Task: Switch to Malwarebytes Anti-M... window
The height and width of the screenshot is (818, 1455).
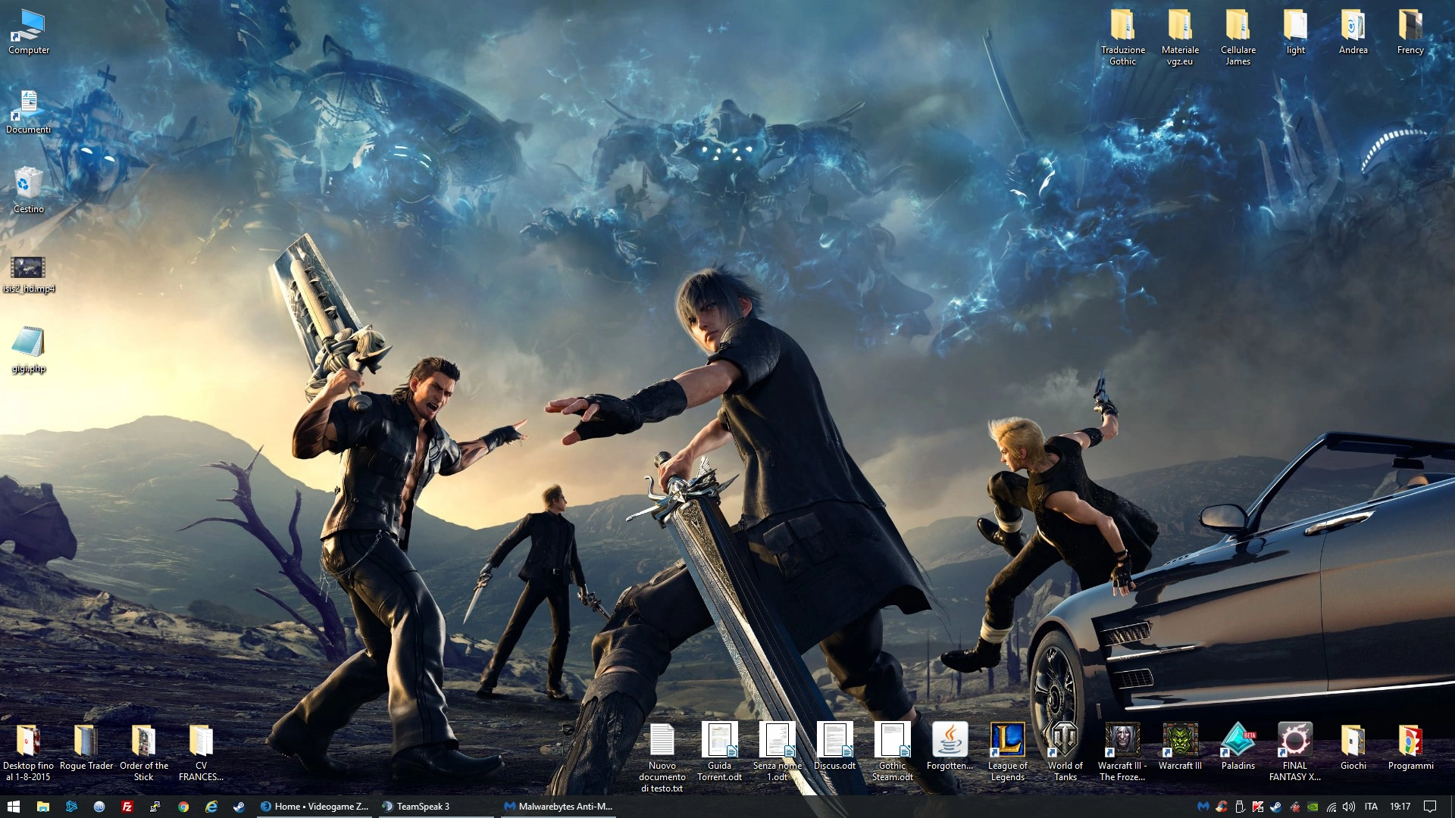Action: [x=559, y=807]
